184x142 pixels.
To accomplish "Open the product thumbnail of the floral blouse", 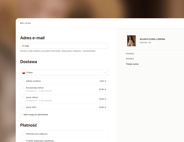I will pyautogui.click(x=131, y=41).
